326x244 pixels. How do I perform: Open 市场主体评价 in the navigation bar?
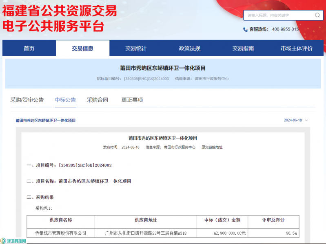pos(297,48)
